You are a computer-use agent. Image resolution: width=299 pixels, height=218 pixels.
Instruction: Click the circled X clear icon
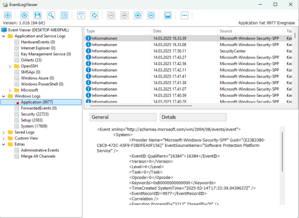click(x=25, y=15)
